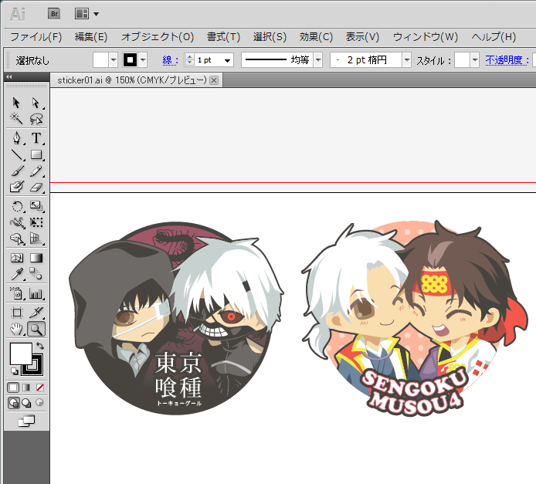Select the Blend tool

click(36, 273)
